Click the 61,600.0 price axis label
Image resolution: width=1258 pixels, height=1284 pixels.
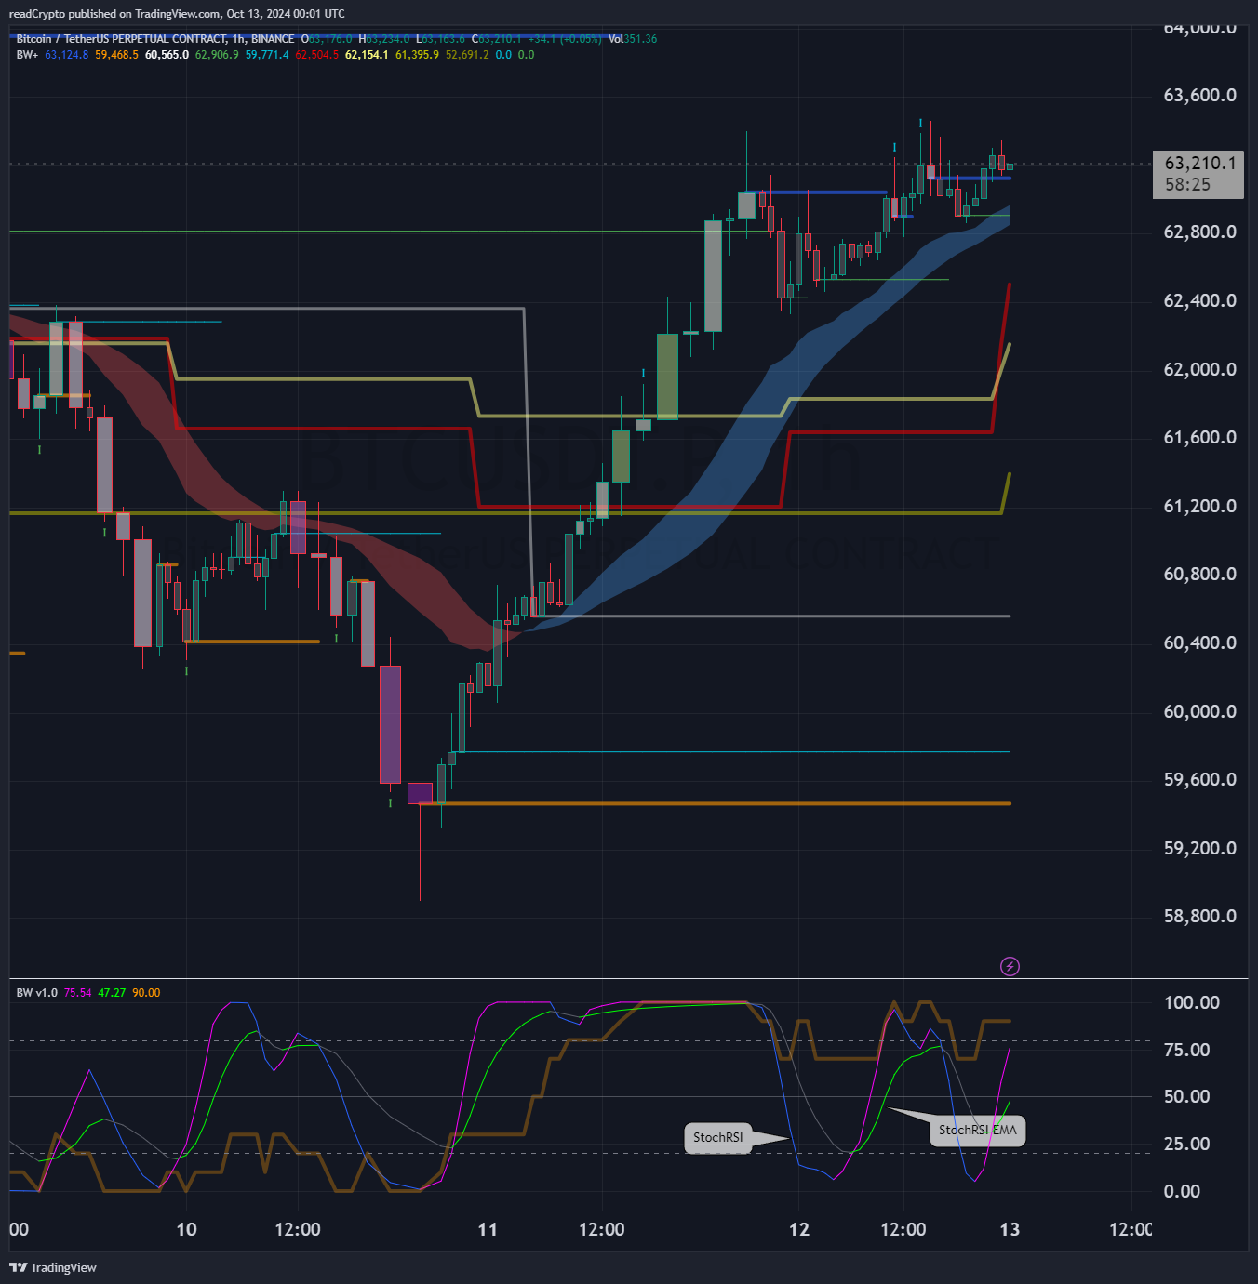coord(1200,438)
